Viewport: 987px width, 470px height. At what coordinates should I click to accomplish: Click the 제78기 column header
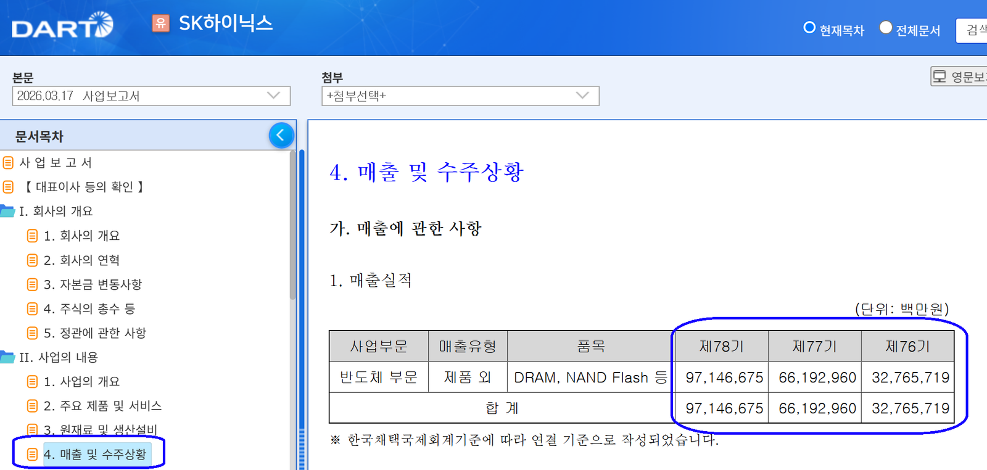pyautogui.click(x=722, y=347)
